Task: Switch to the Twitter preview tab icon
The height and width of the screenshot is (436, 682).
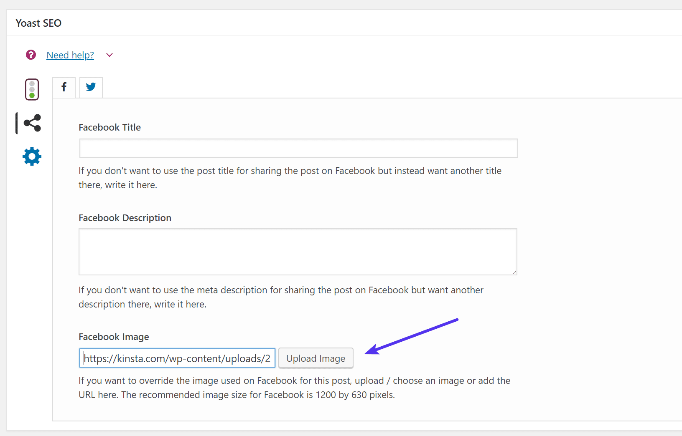Action: [x=91, y=87]
